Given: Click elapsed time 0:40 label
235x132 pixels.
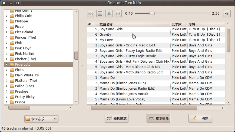Looking at the screenshot, I should pos(129,13).
